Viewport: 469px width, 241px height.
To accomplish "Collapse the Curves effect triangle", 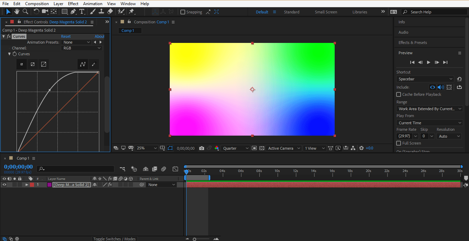I will [x=4, y=36].
